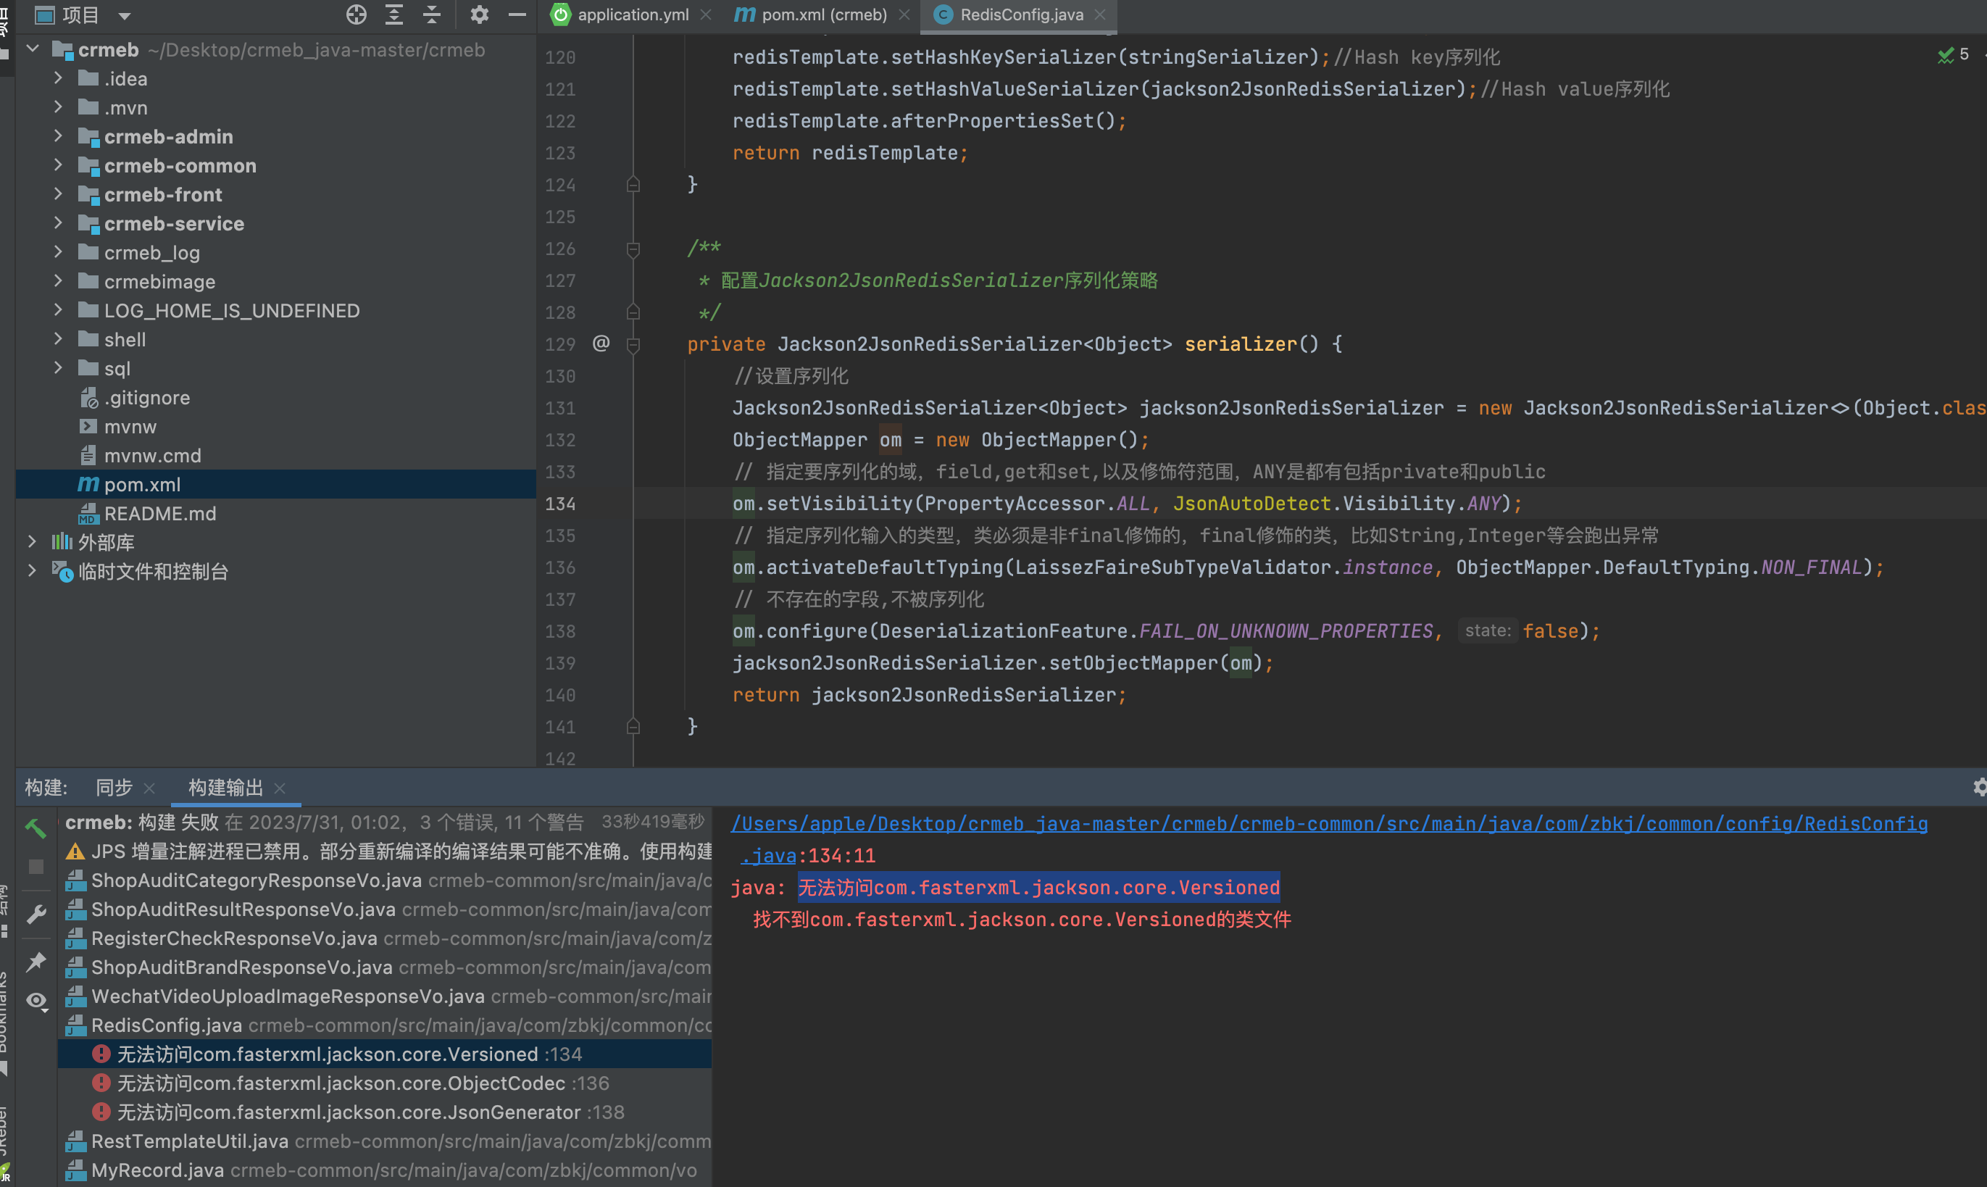Open the project view dropdown arrow
Image resolution: width=1987 pixels, height=1187 pixels.
[124, 15]
